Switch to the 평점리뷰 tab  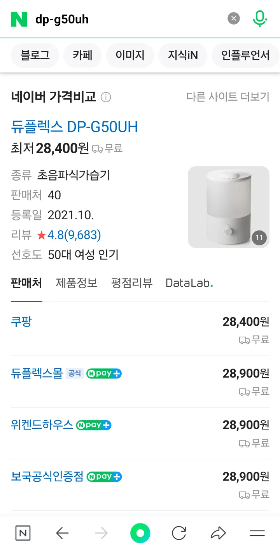point(132,283)
